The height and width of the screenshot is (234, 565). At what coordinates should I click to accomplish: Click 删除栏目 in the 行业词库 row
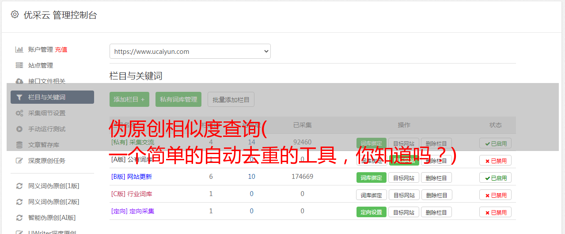coord(436,195)
